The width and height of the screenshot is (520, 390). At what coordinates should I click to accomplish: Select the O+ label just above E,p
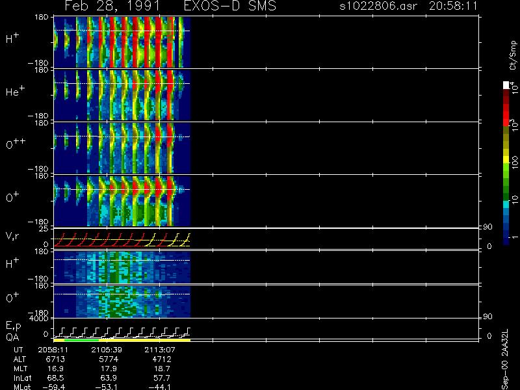click(x=12, y=298)
